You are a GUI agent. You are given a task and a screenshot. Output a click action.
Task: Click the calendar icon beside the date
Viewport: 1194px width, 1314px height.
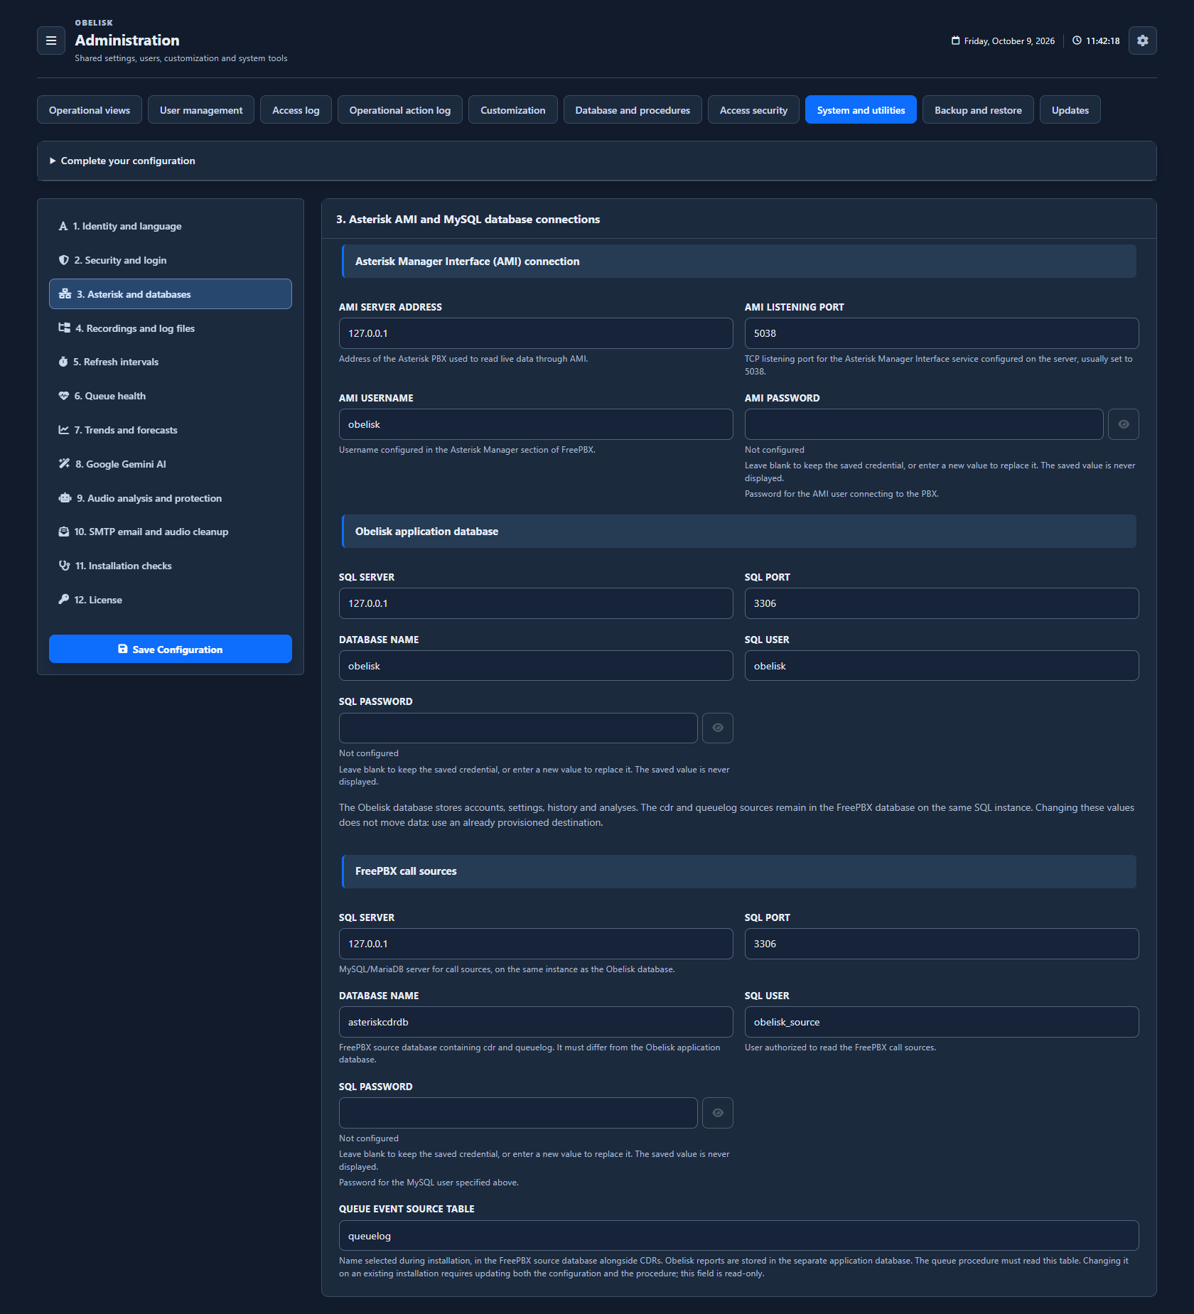(955, 41)
